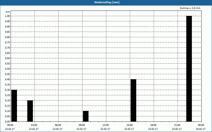
Task: Click the 09:00 time label
Action: click(x=82, y=125)
